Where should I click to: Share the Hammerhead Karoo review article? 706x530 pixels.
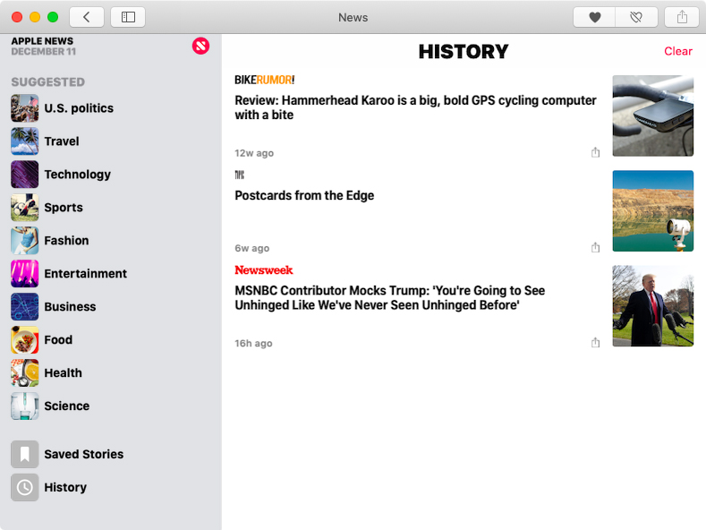(595, 152)
